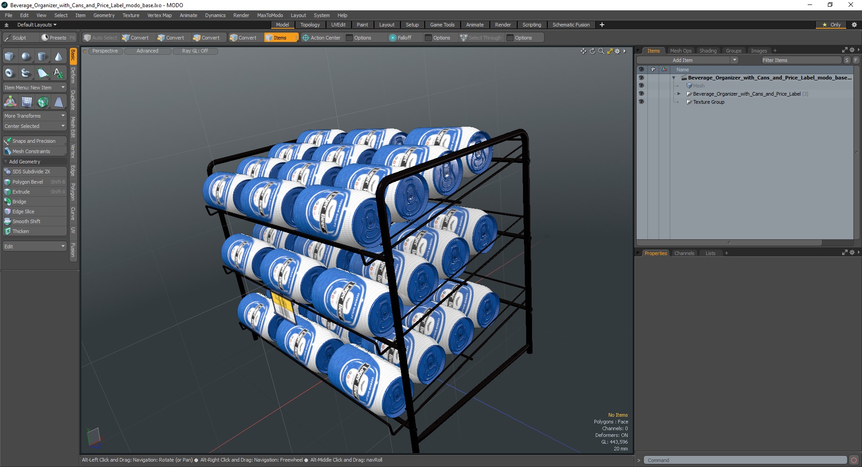The image size is (862, 467).
Task: Click Mesh Constraints button
Action: [35, 151]
